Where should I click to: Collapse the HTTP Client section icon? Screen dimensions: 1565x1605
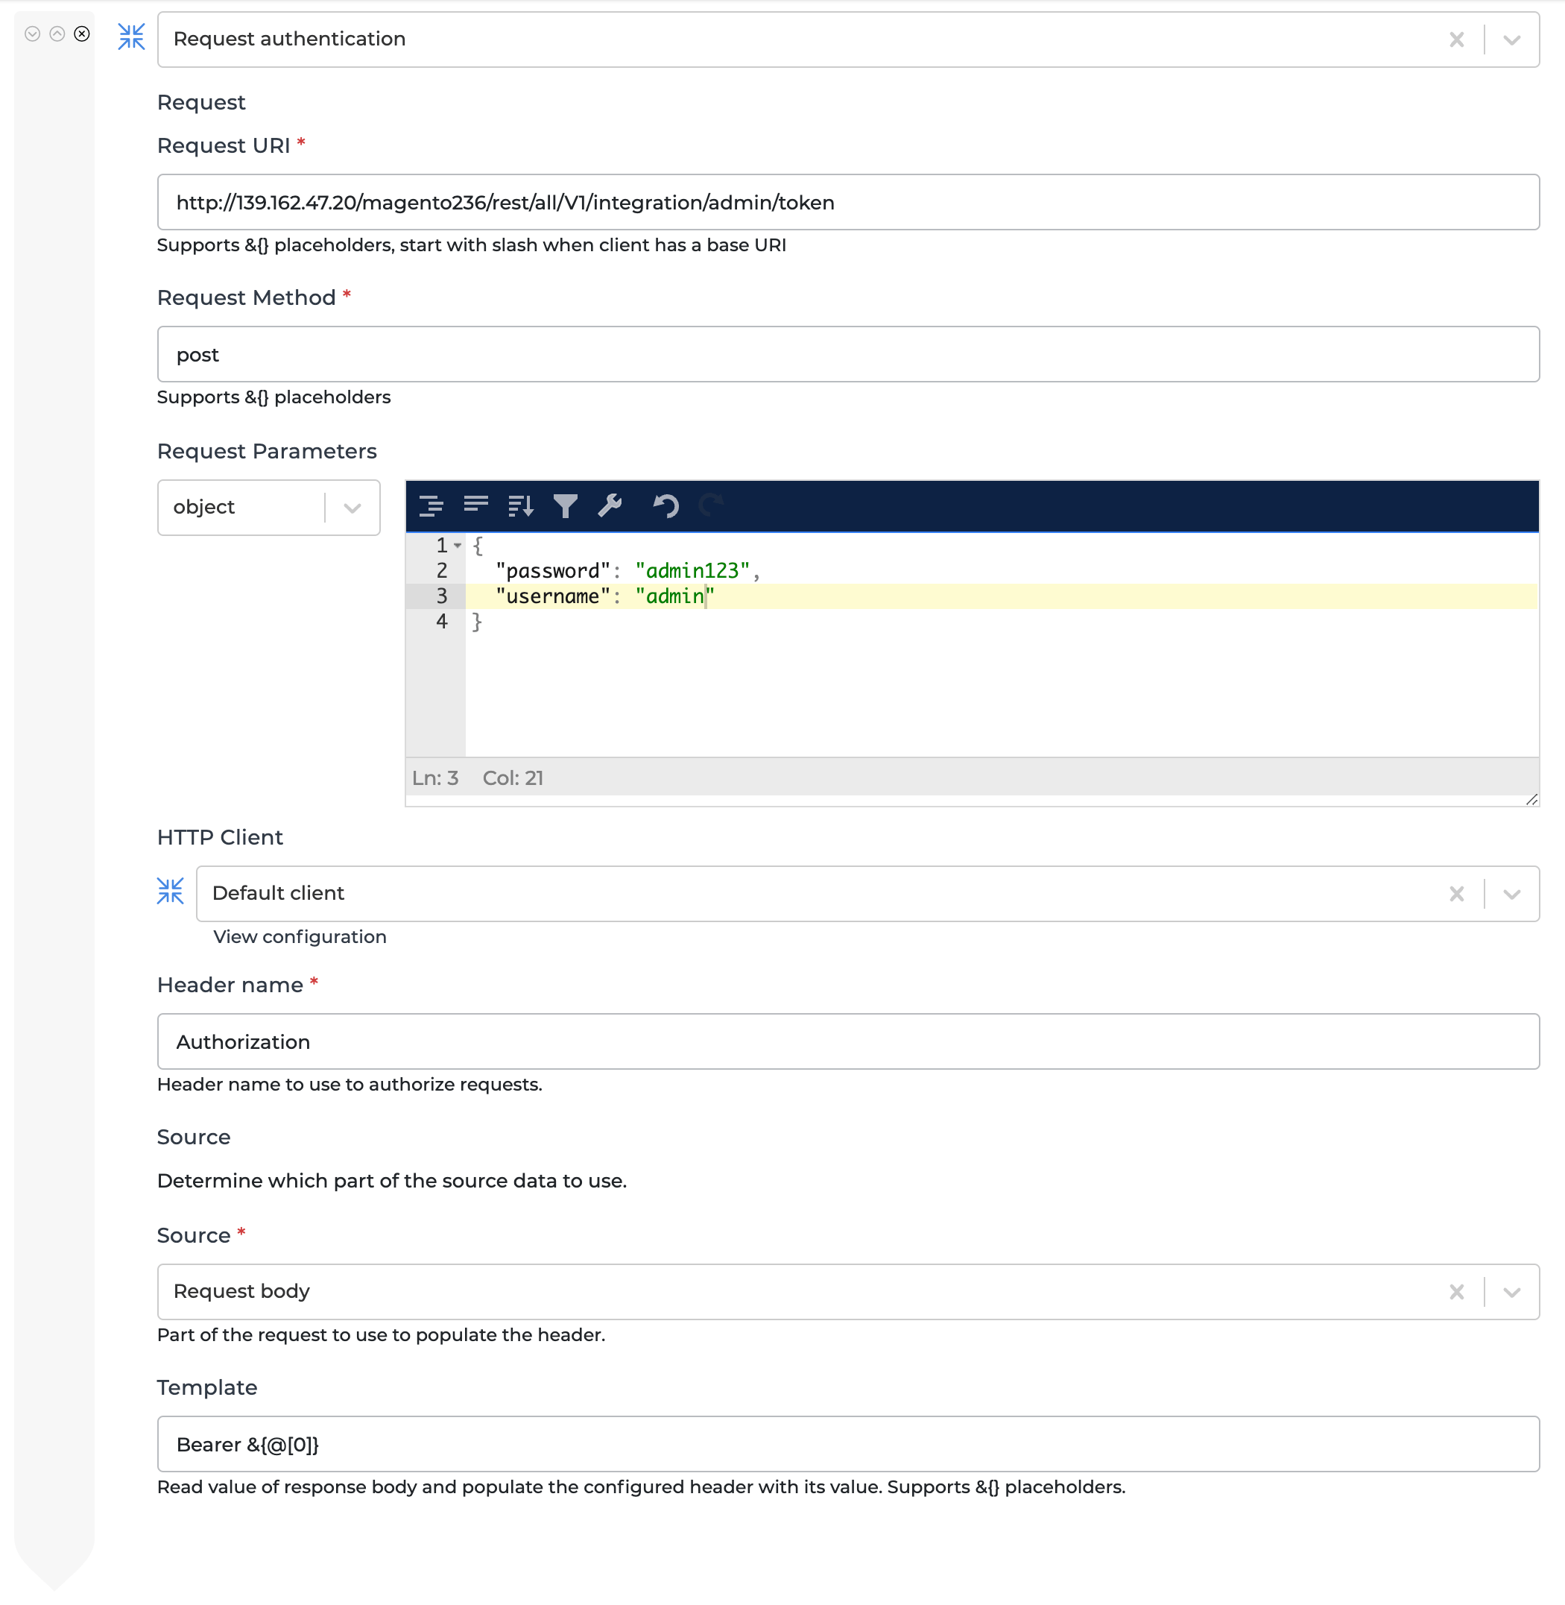click(170, 892)
